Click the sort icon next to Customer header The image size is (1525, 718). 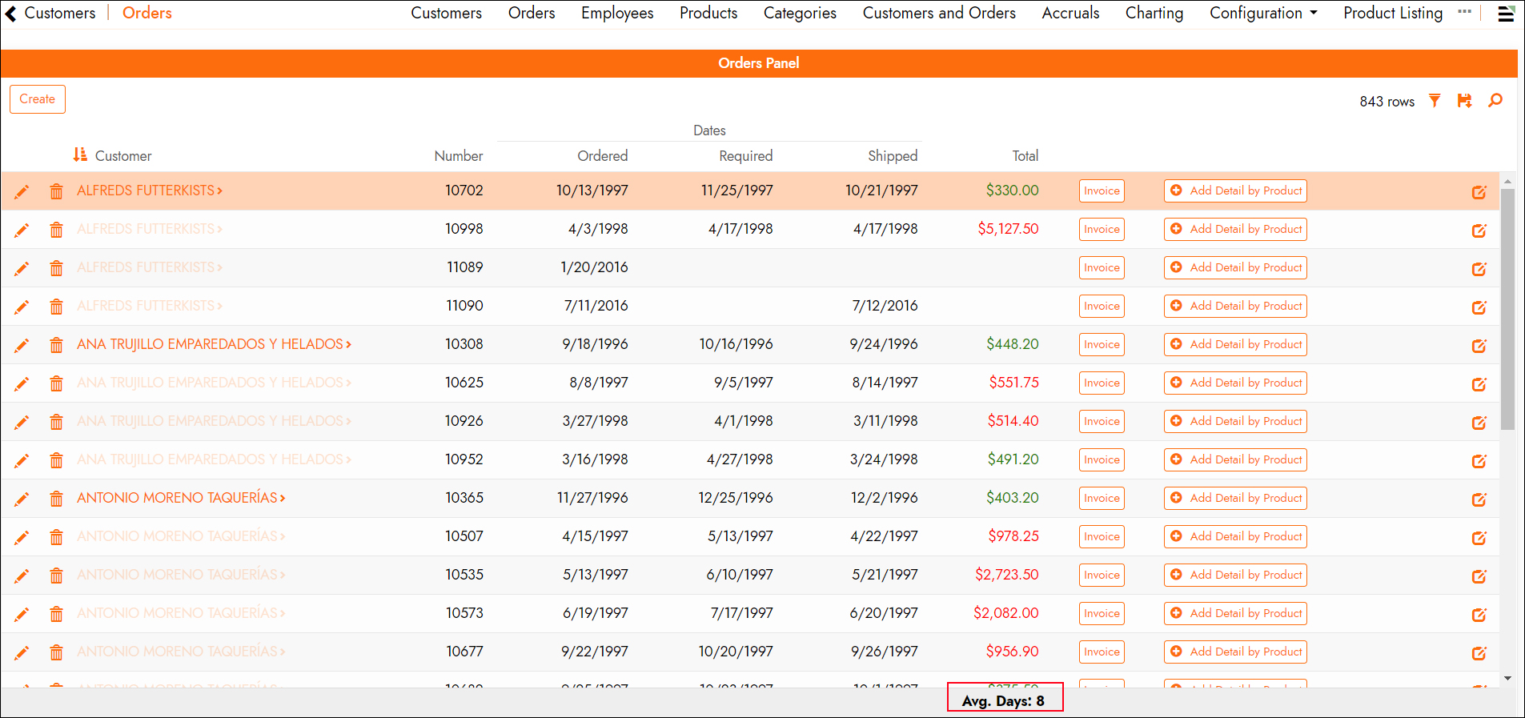pos(80,154)
